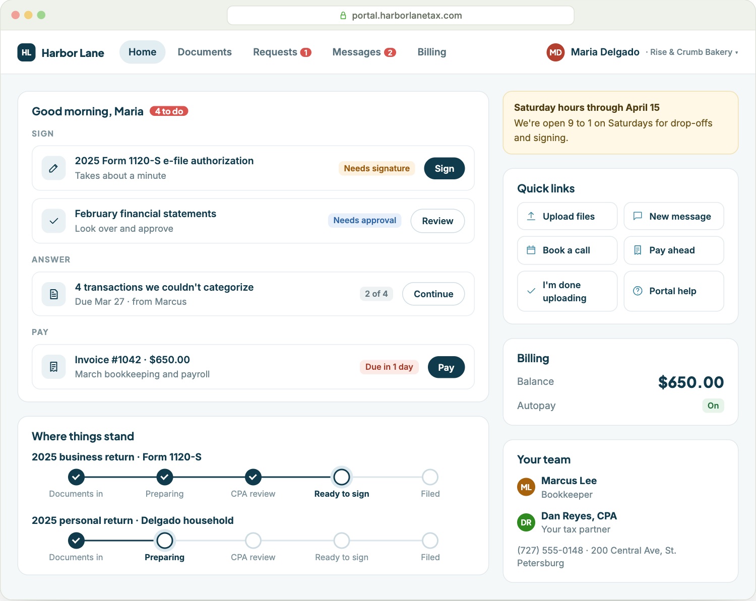
Task: Click the Saturday hours through April 15 notice
Action: pos(620,122)
